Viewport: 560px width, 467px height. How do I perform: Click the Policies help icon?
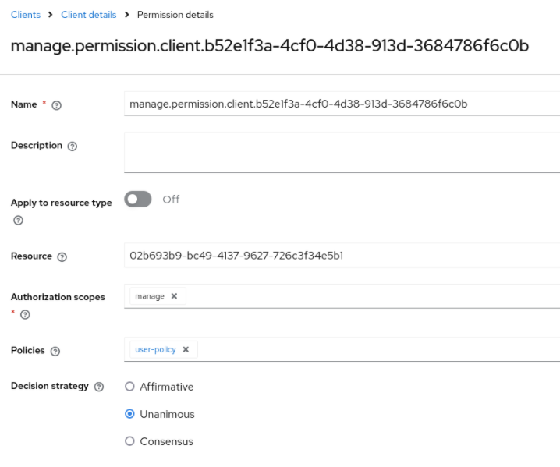click(x=55, y=352)
